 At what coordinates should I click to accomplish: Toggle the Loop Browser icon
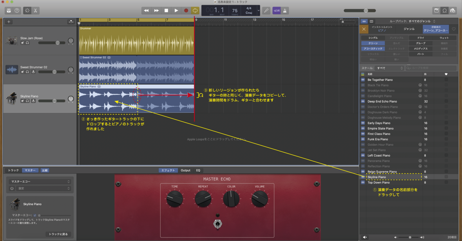(x=445, y=11)
